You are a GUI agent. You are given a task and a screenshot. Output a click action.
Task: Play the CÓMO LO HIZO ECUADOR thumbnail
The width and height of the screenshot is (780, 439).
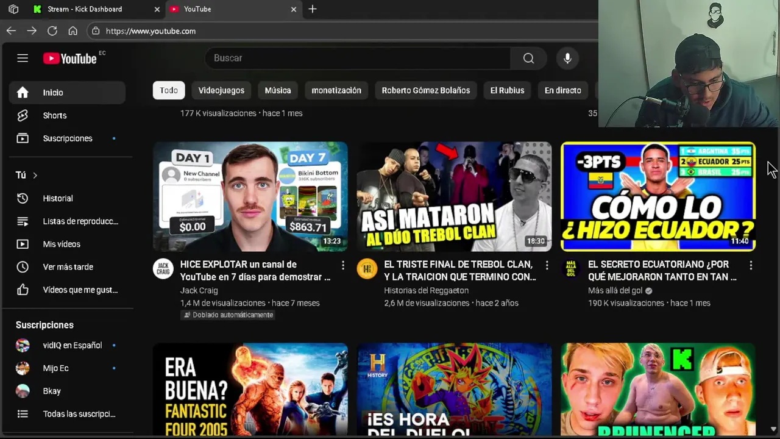coord(658,196)
